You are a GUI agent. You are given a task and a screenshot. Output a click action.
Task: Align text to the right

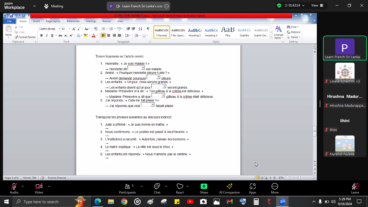114,35
